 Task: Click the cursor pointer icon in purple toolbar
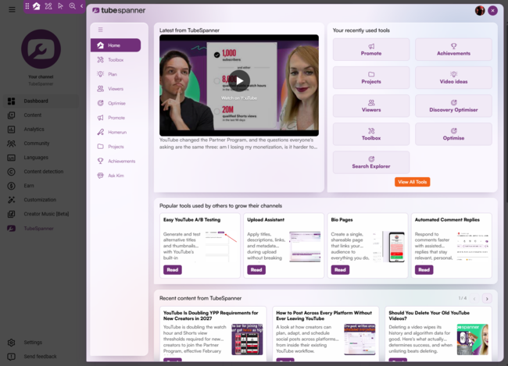click(60, 5)
